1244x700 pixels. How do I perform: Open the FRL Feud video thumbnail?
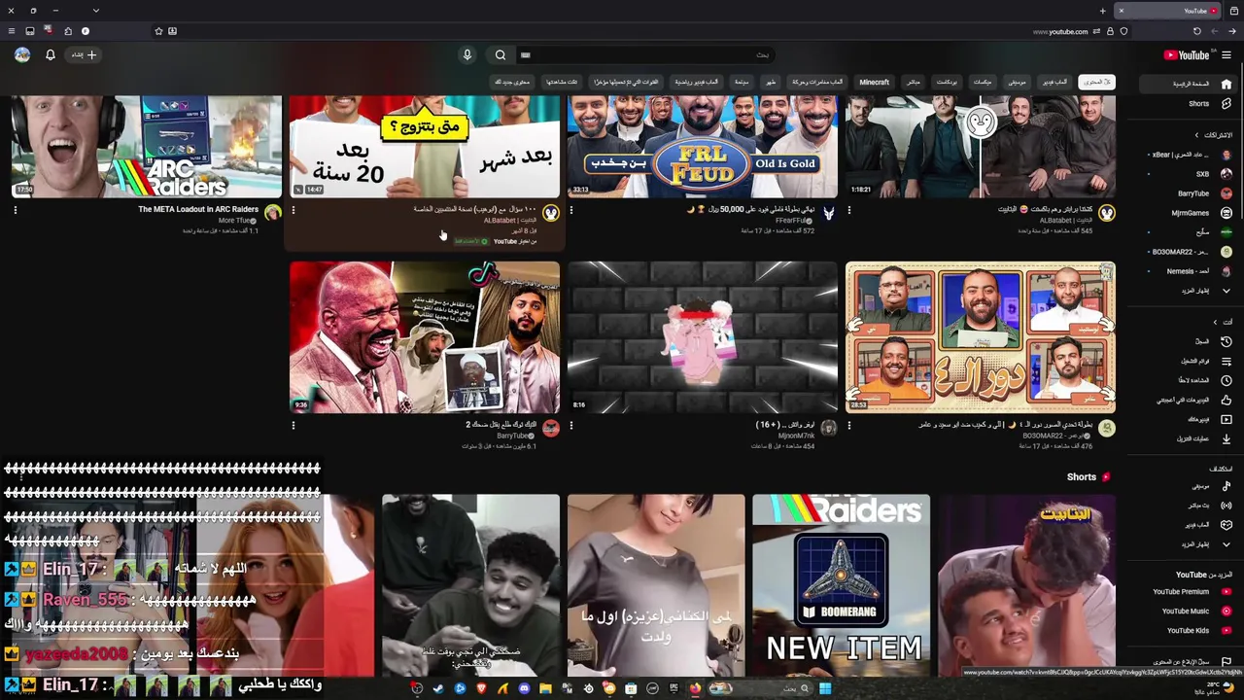point(702,146)
